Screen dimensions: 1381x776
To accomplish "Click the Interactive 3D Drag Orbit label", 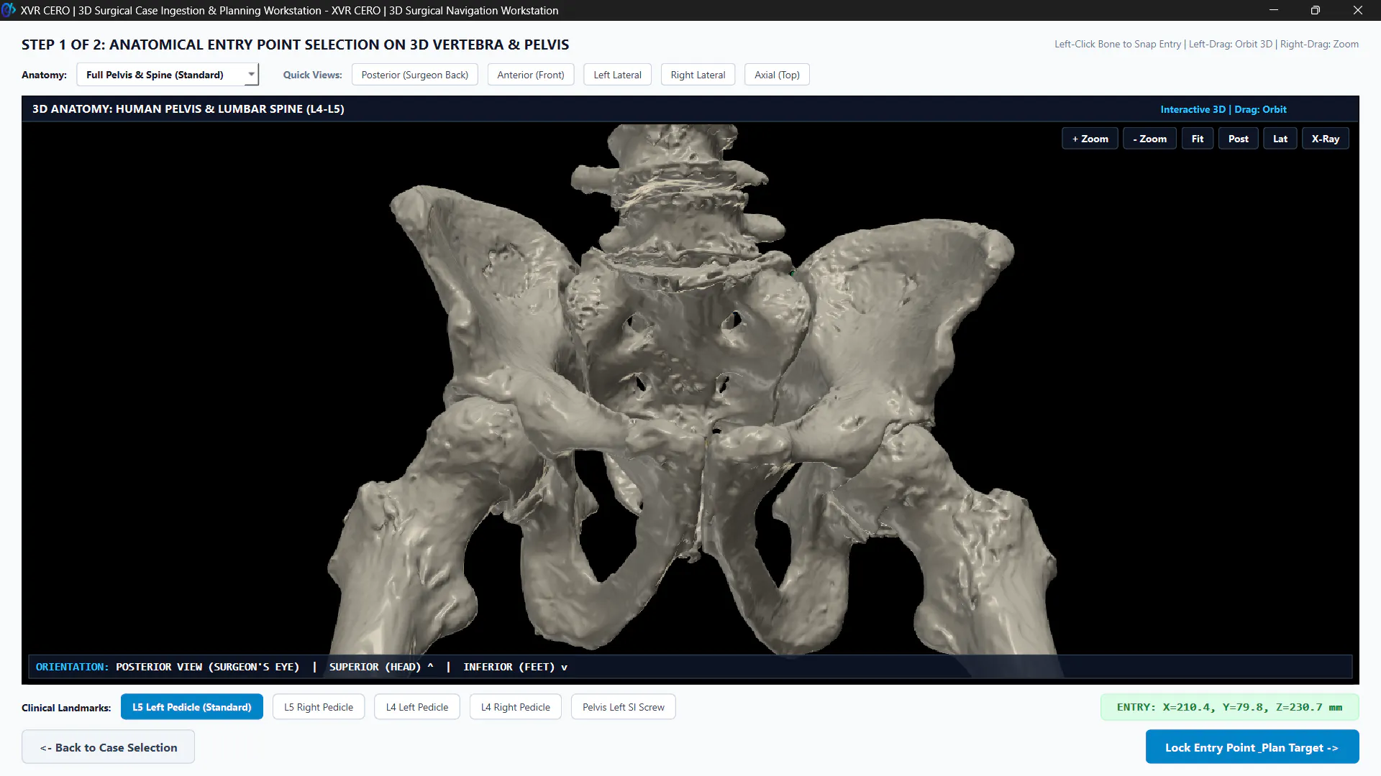I will (x=1223, y=109).
